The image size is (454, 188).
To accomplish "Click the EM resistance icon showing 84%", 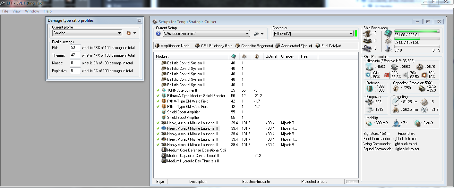I will click(368, 75).
